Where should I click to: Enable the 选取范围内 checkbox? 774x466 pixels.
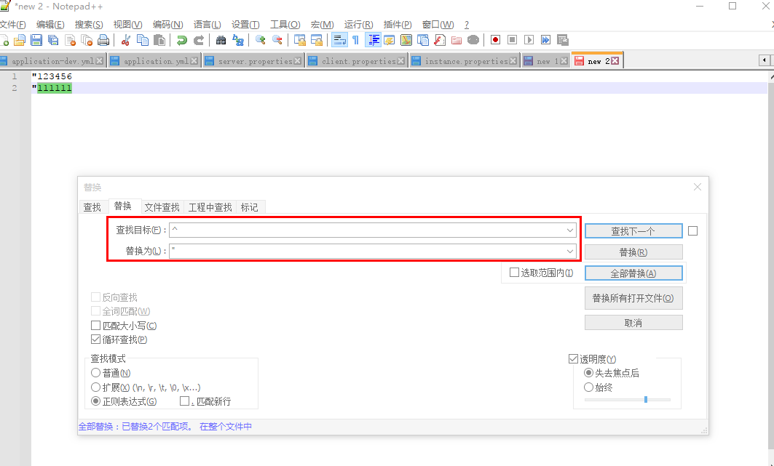pos(514,273)
